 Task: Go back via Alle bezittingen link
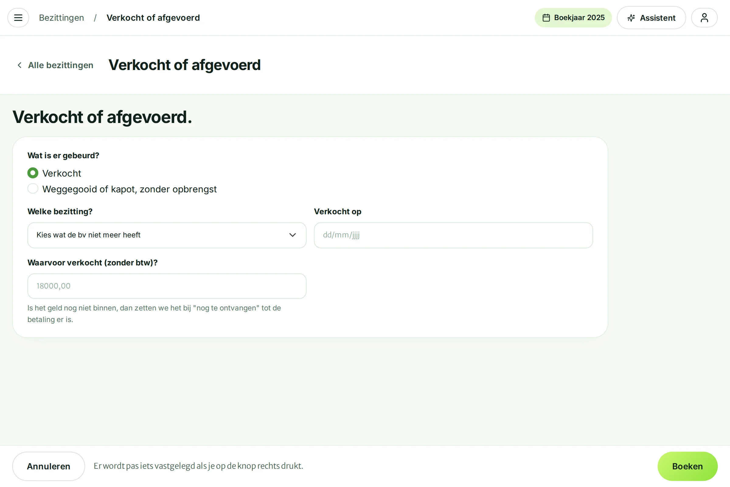click(55, 65)
